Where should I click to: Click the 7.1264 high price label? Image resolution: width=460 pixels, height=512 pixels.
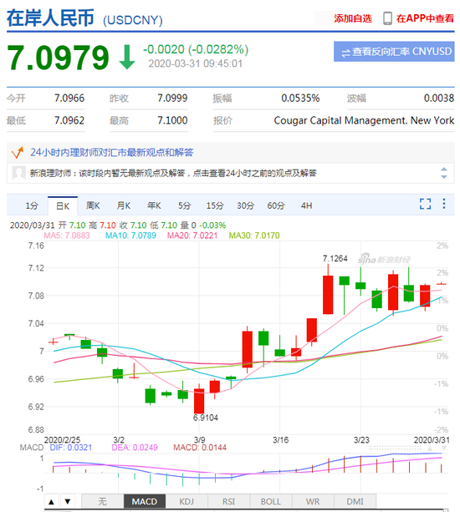[335, 259]
